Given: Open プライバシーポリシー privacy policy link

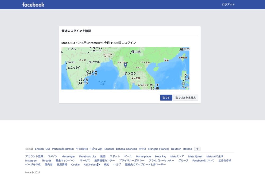Looking at the screenshot, I should point(132,161).
